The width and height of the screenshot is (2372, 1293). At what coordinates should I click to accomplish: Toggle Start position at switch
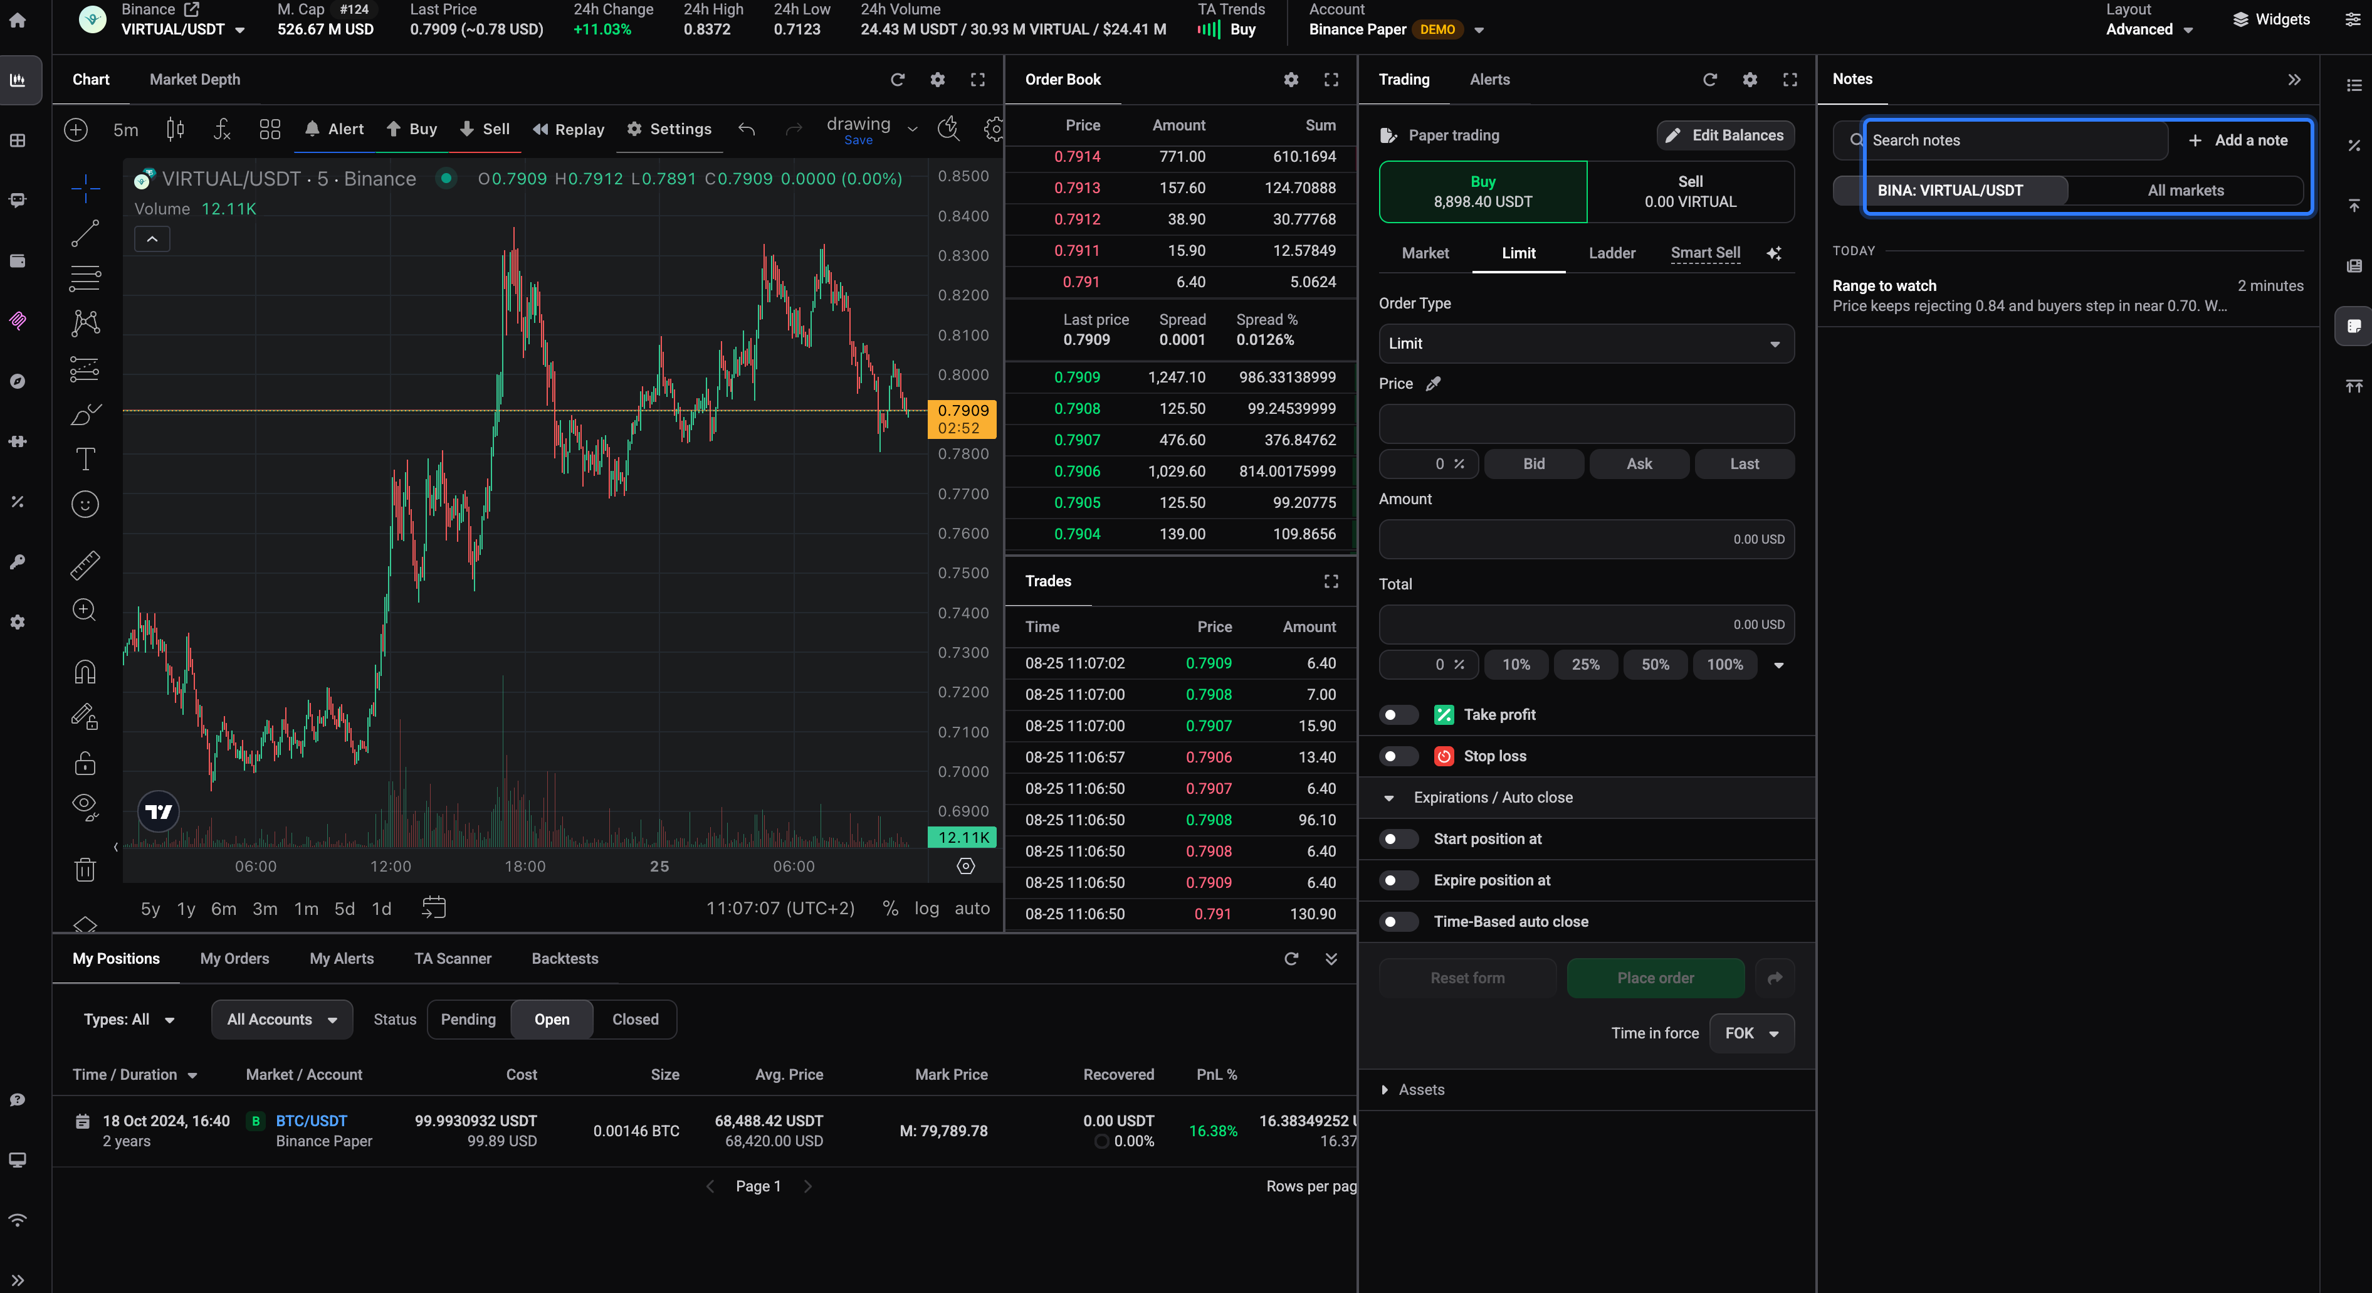coord(1398,839)
